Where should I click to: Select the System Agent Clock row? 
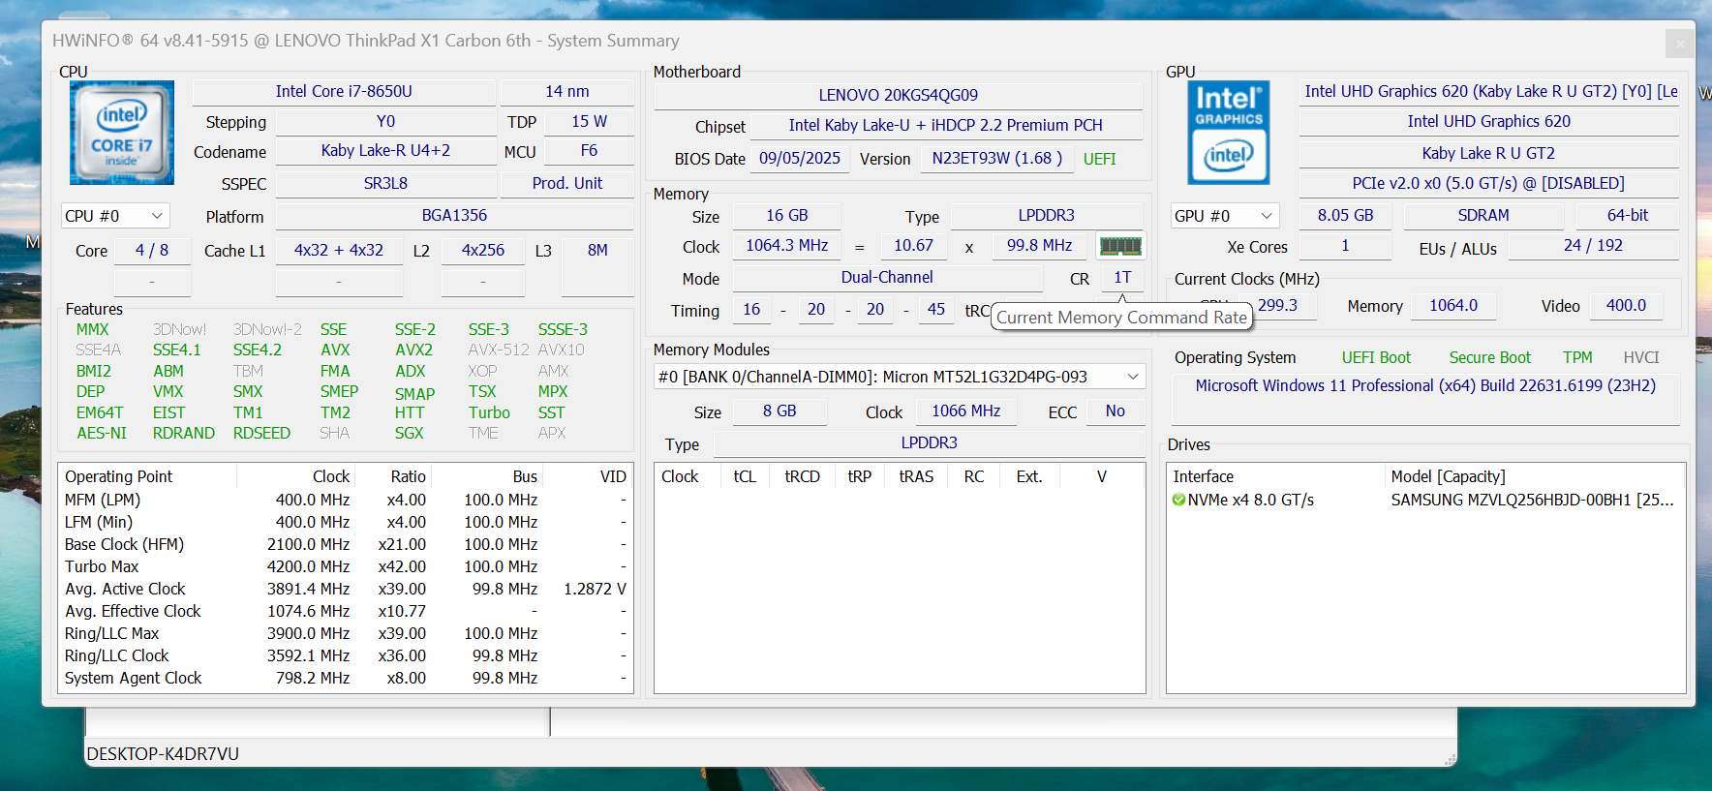(x=346, y=678)
